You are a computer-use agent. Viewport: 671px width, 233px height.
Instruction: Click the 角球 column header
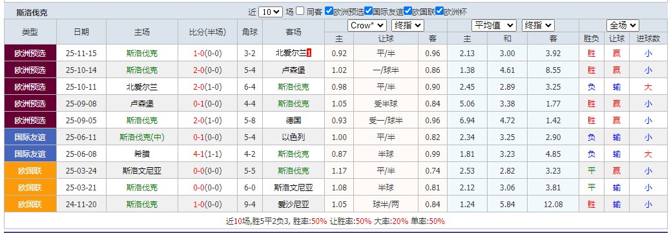point(250,32)
